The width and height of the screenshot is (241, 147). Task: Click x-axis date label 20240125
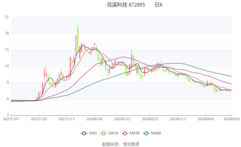point(122,119)
